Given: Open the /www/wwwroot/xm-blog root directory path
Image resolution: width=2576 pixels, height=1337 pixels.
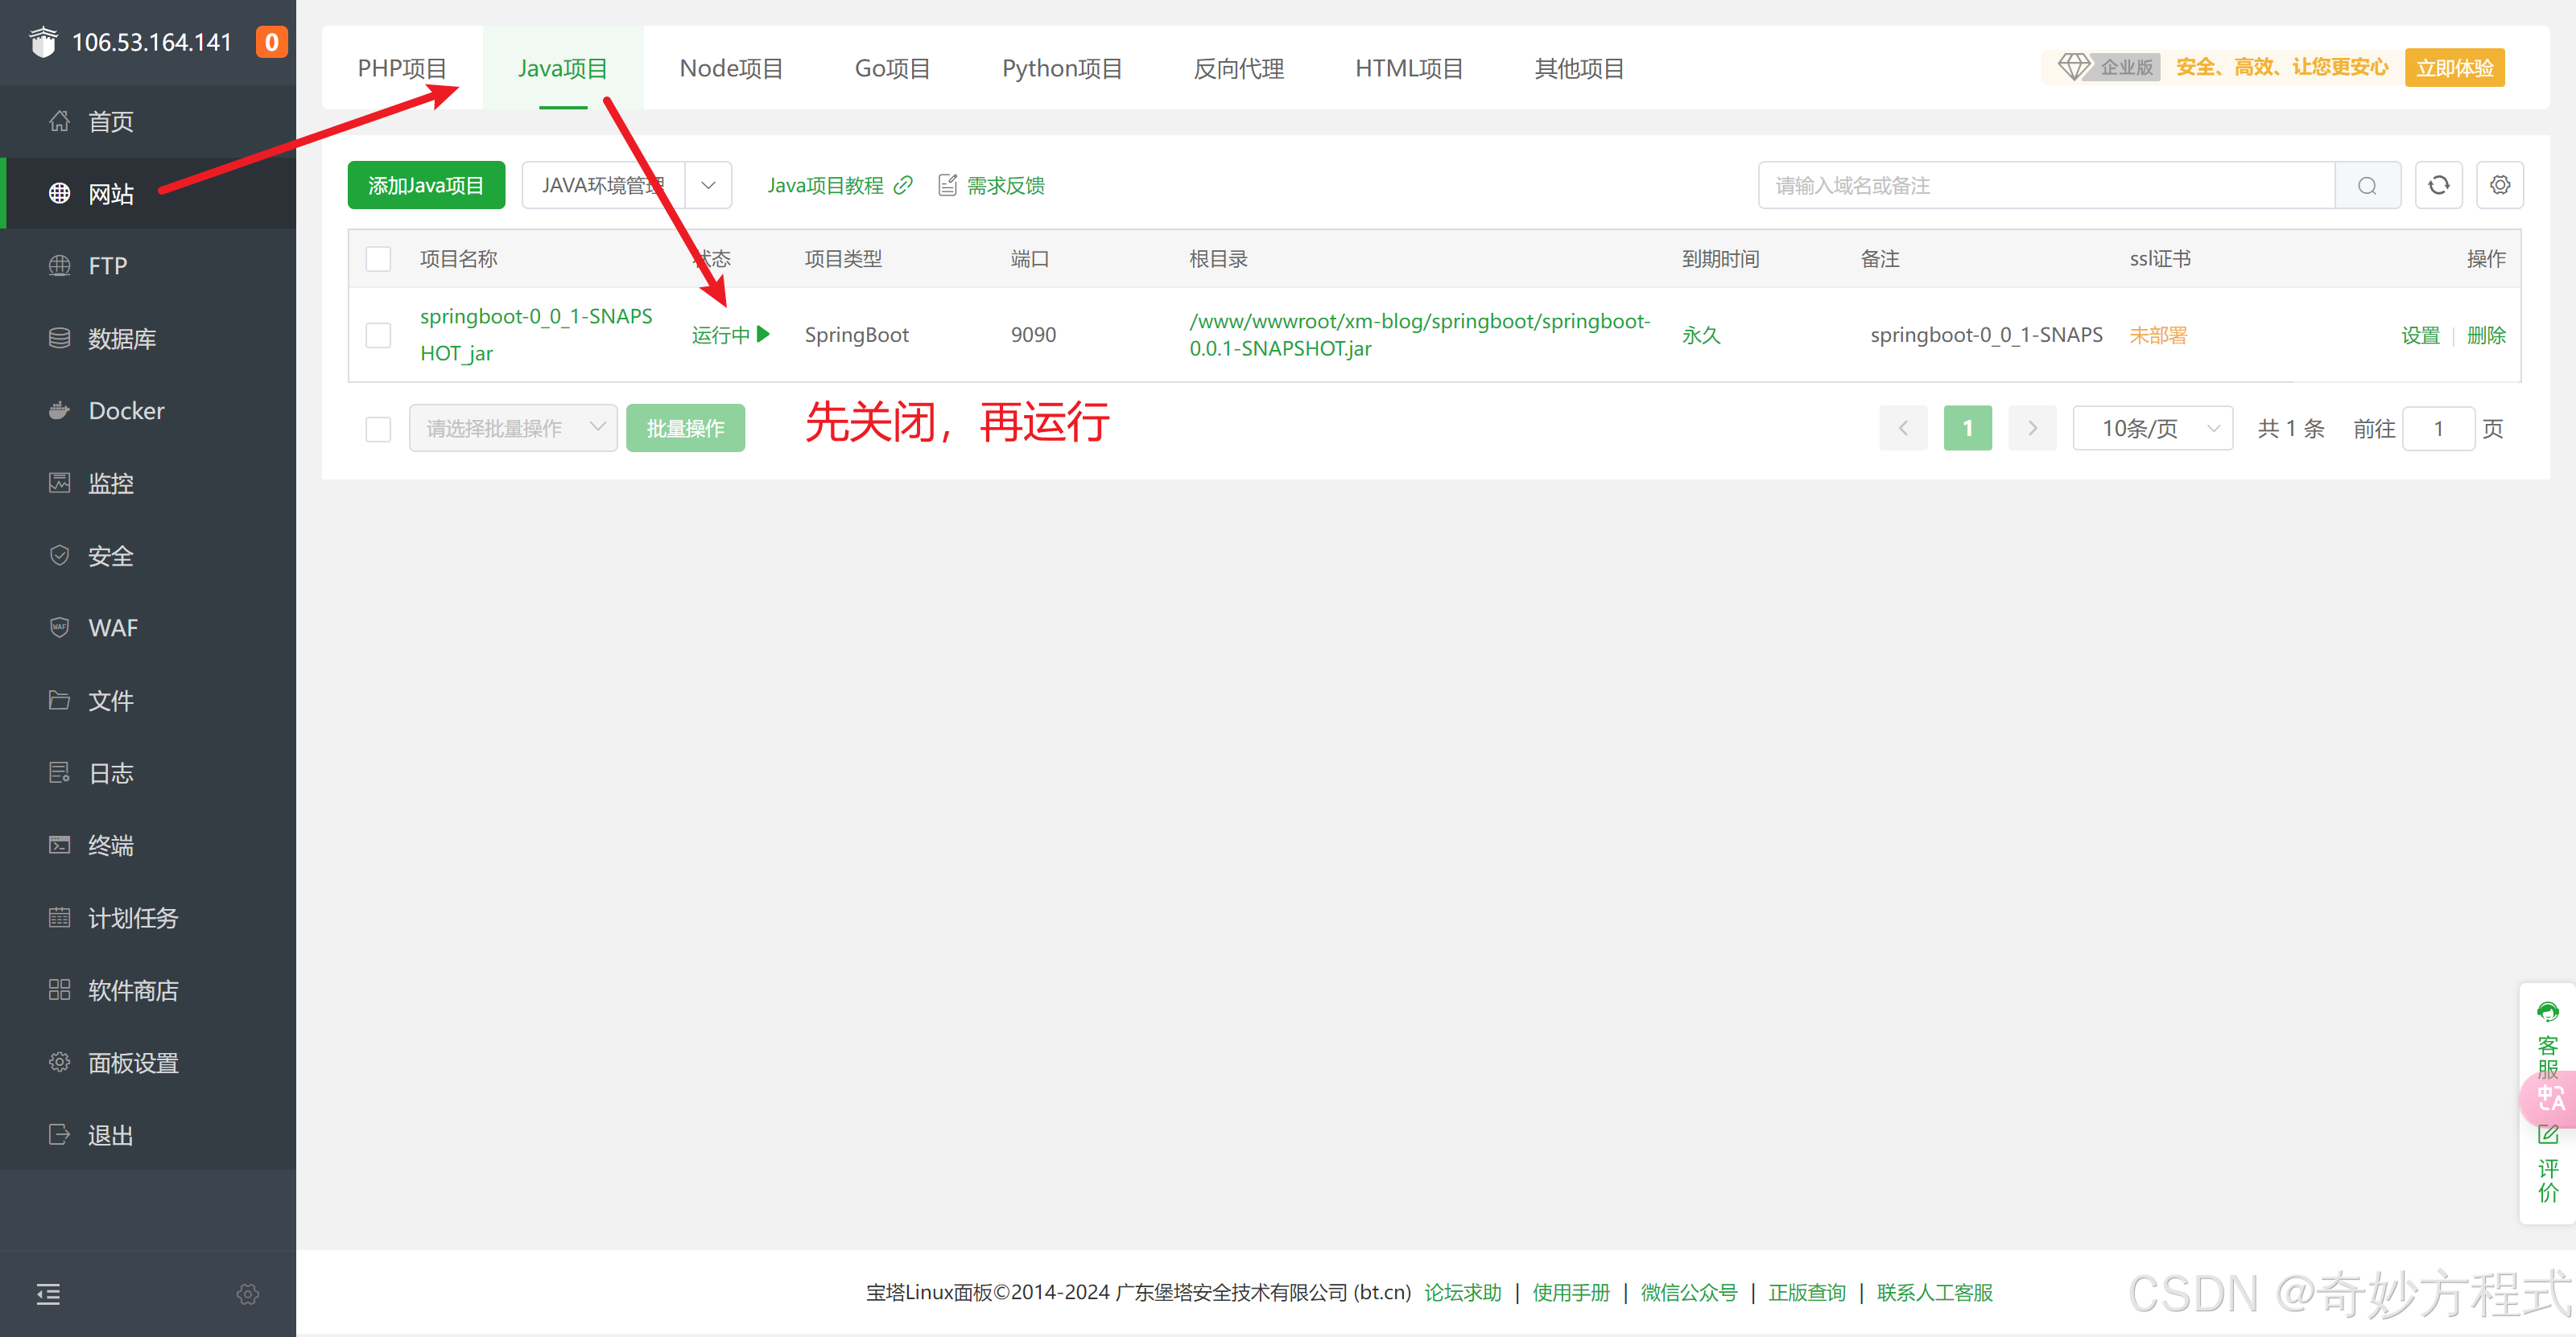Looking at the screenshot, I should [x=1419, y=335].
